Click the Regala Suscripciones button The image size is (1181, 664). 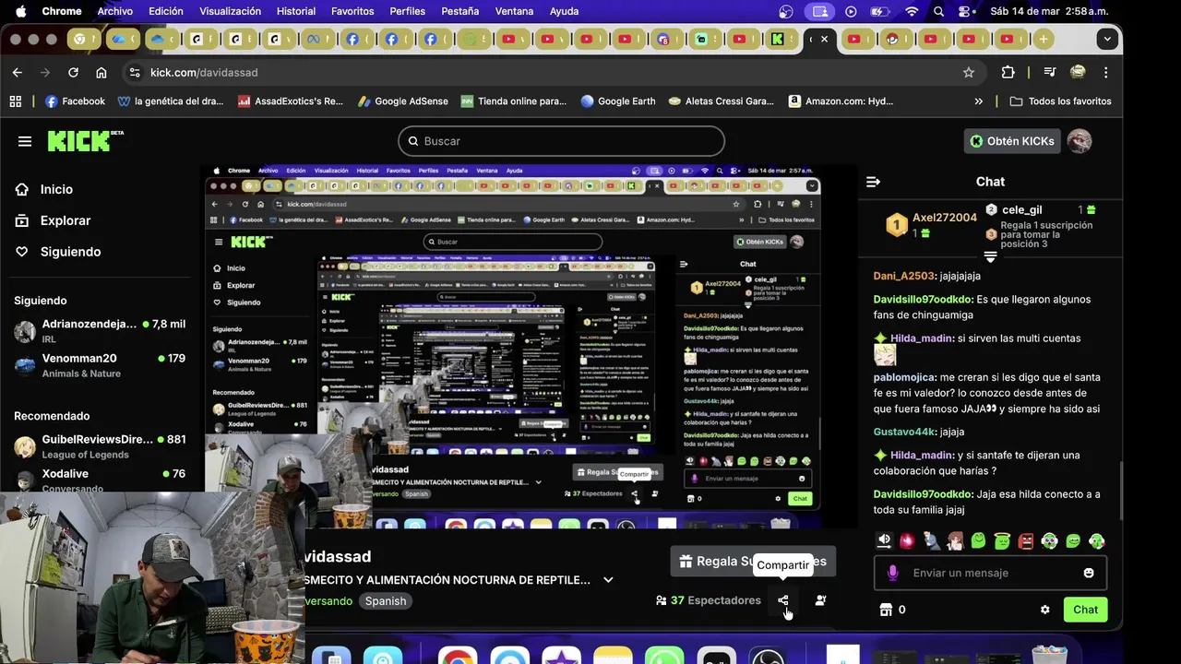point(752,561)
